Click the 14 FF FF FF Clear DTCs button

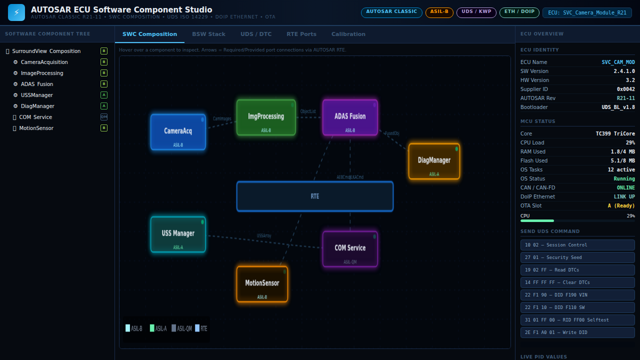tap(577, 282)
